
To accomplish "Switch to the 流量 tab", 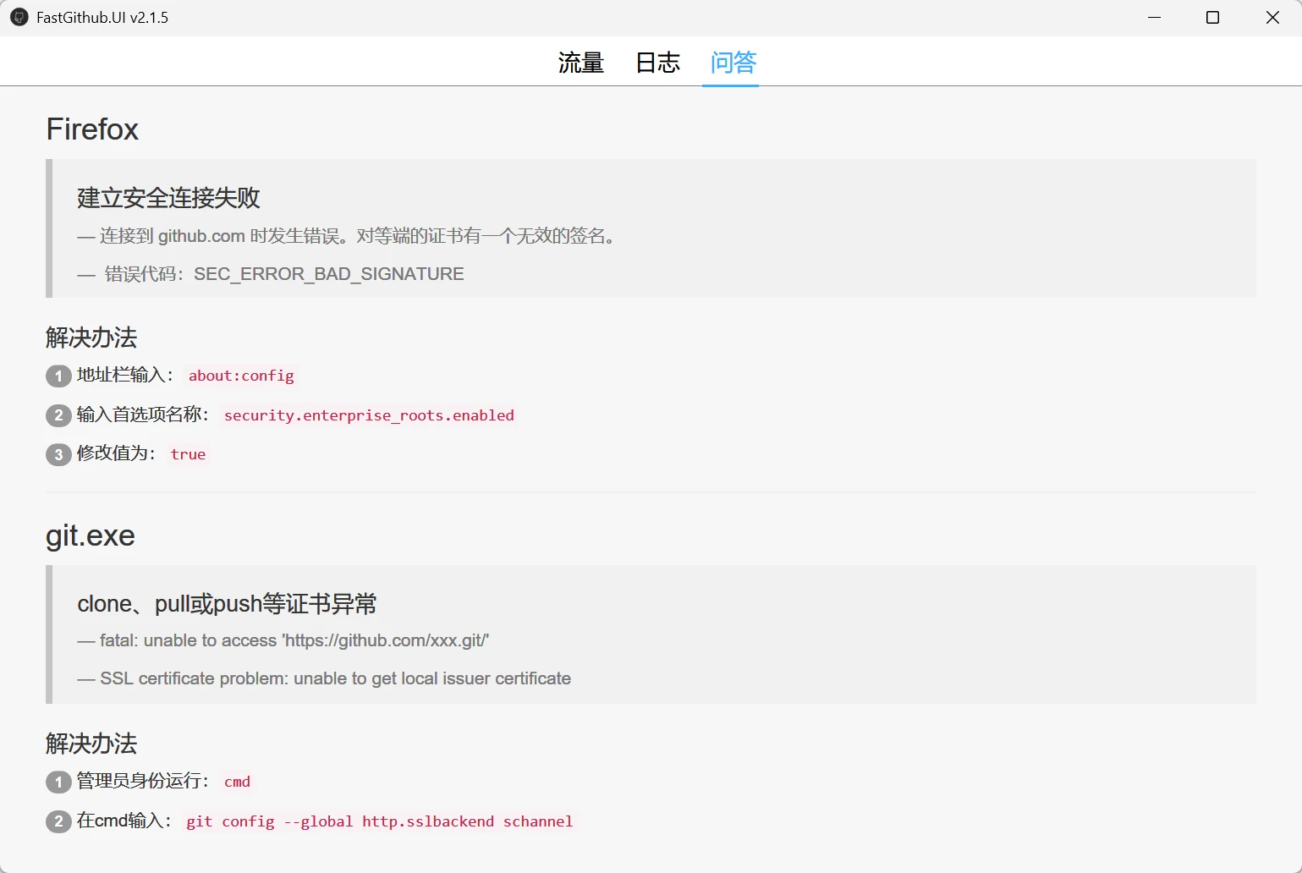I will pos(580,62).
